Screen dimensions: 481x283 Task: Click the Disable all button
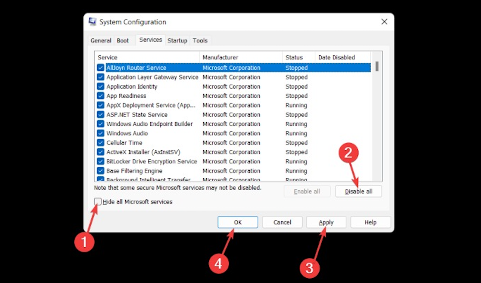click(x=358, y=191)
